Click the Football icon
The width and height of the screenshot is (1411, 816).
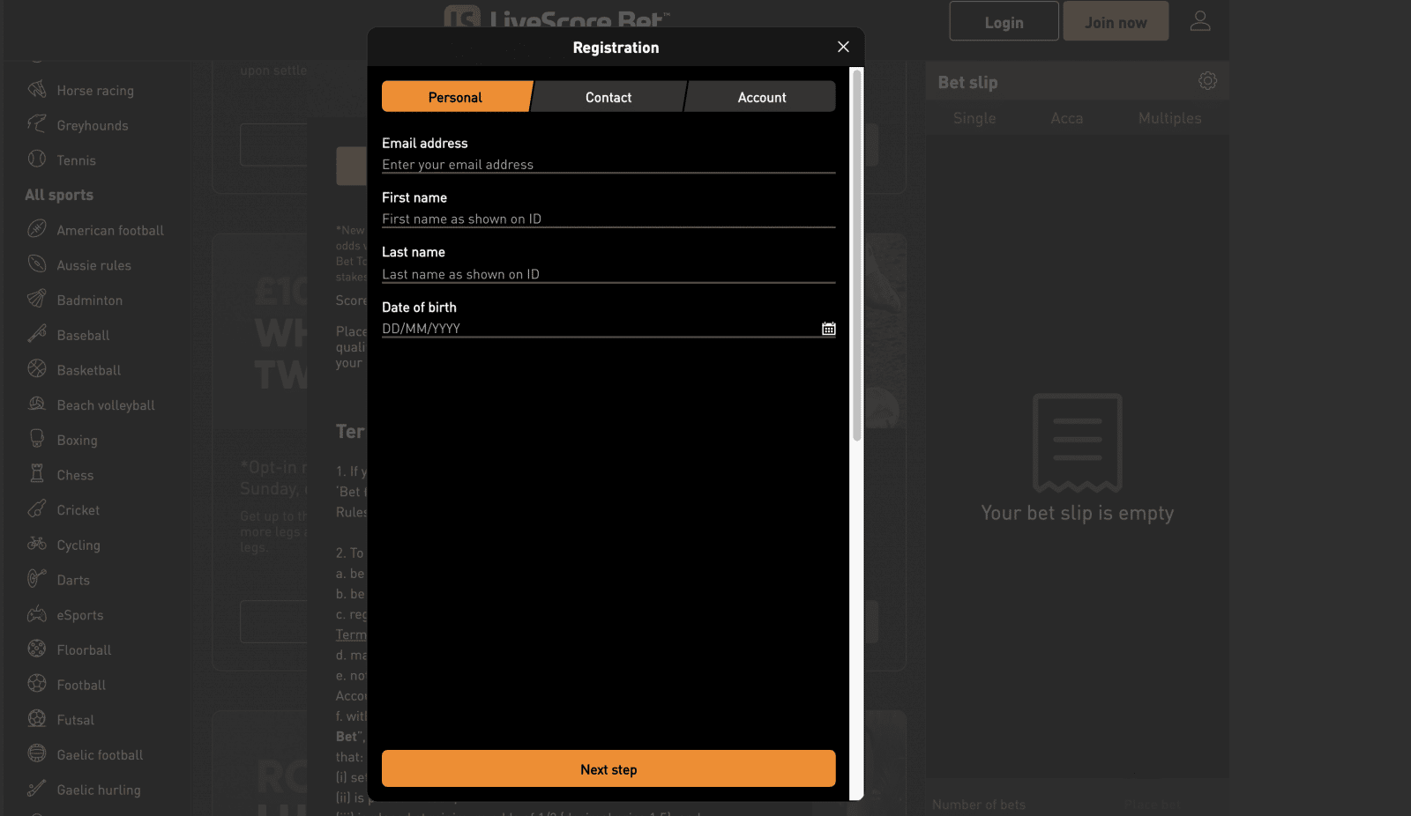click(37, 684)
